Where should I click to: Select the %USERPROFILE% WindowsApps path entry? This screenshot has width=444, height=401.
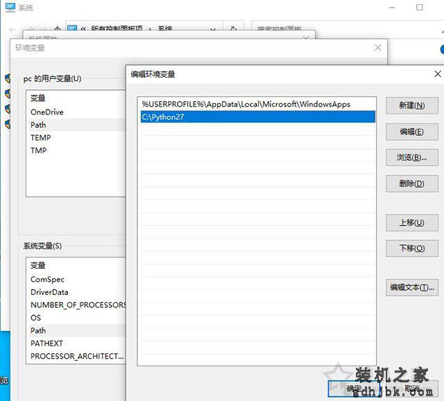pos(257,105)
